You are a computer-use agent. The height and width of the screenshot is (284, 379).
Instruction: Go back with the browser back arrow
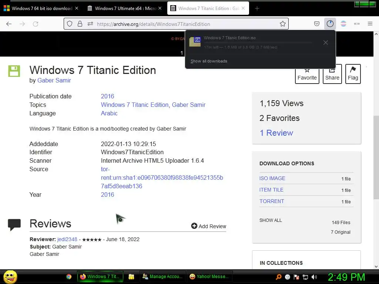9,24
